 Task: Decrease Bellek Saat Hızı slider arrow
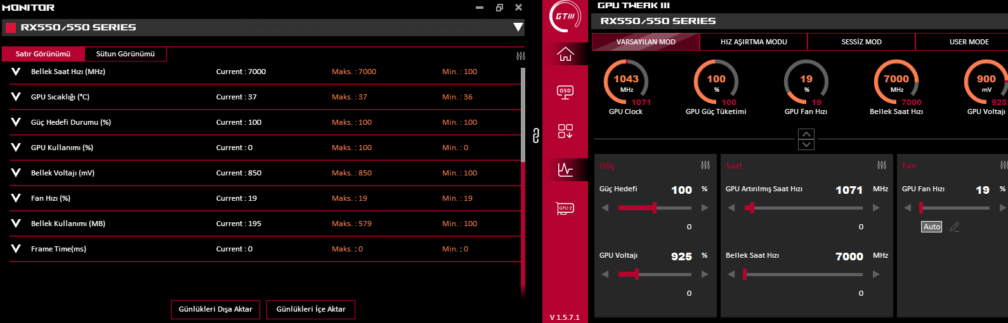tap(731, 274)
